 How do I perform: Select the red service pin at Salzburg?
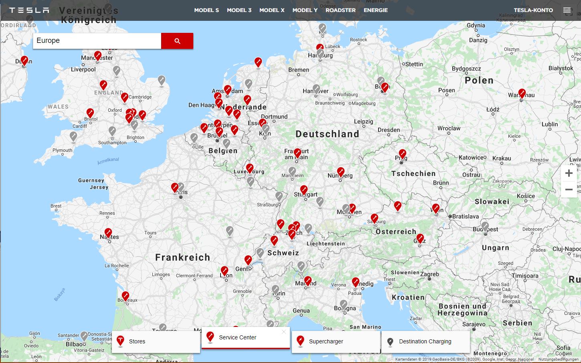coord(375,219)
